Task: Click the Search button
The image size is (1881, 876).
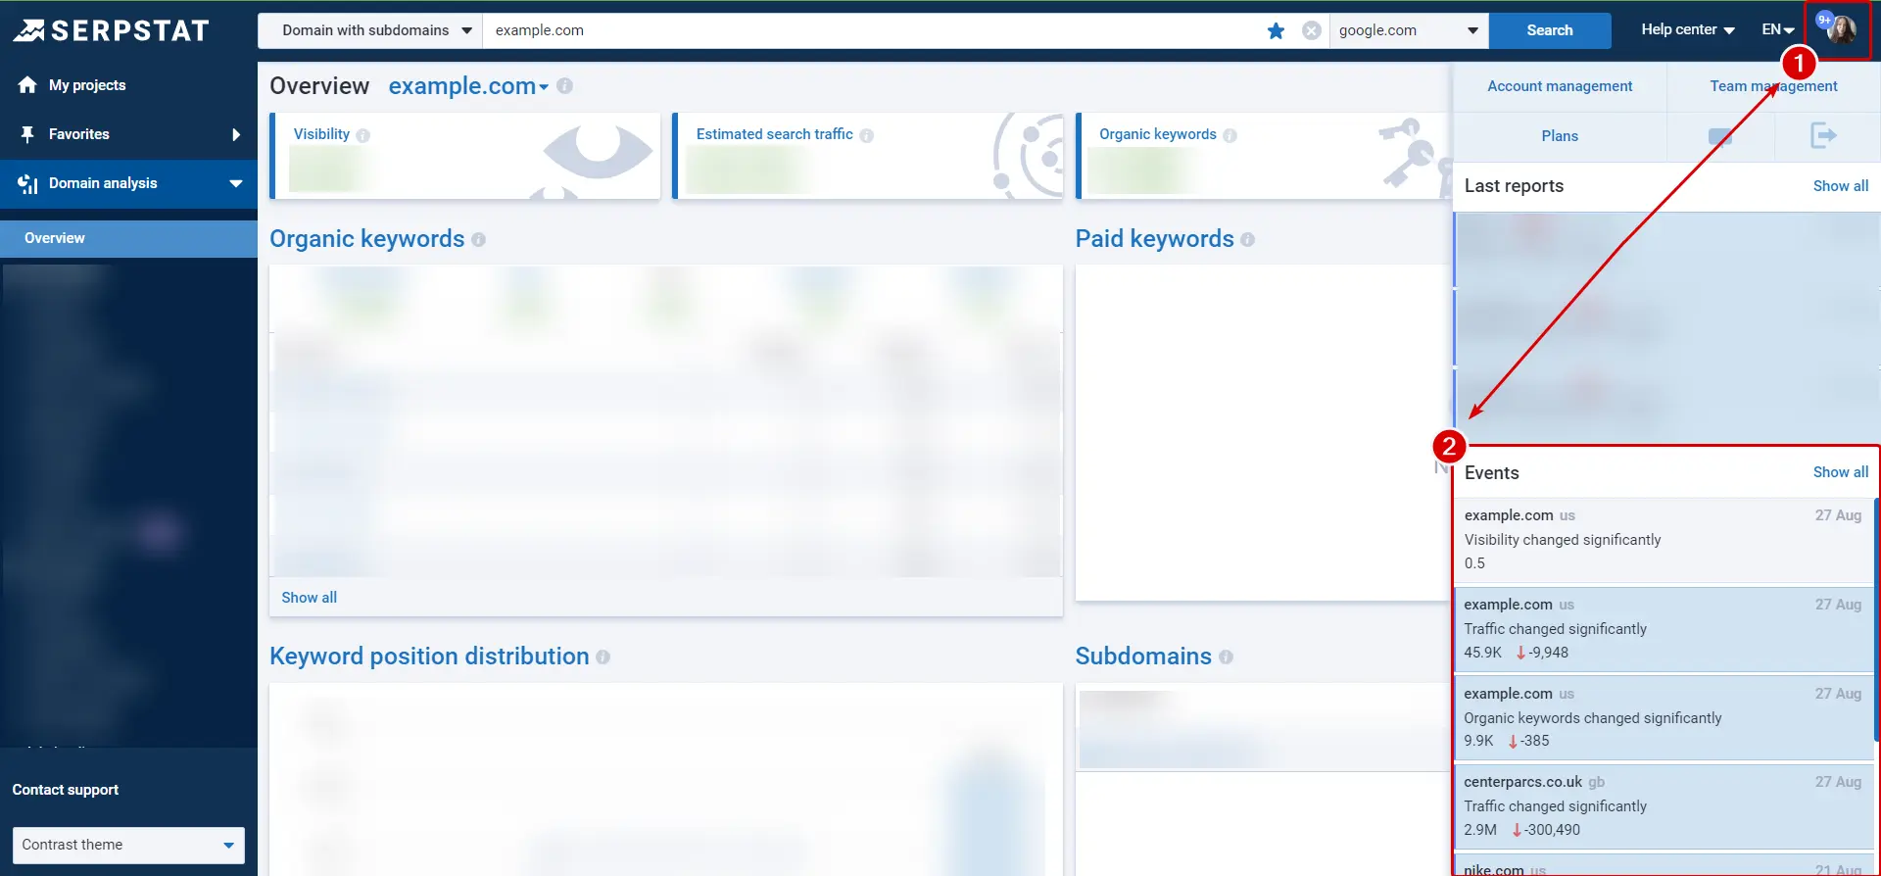Action: pos(1550,30)
